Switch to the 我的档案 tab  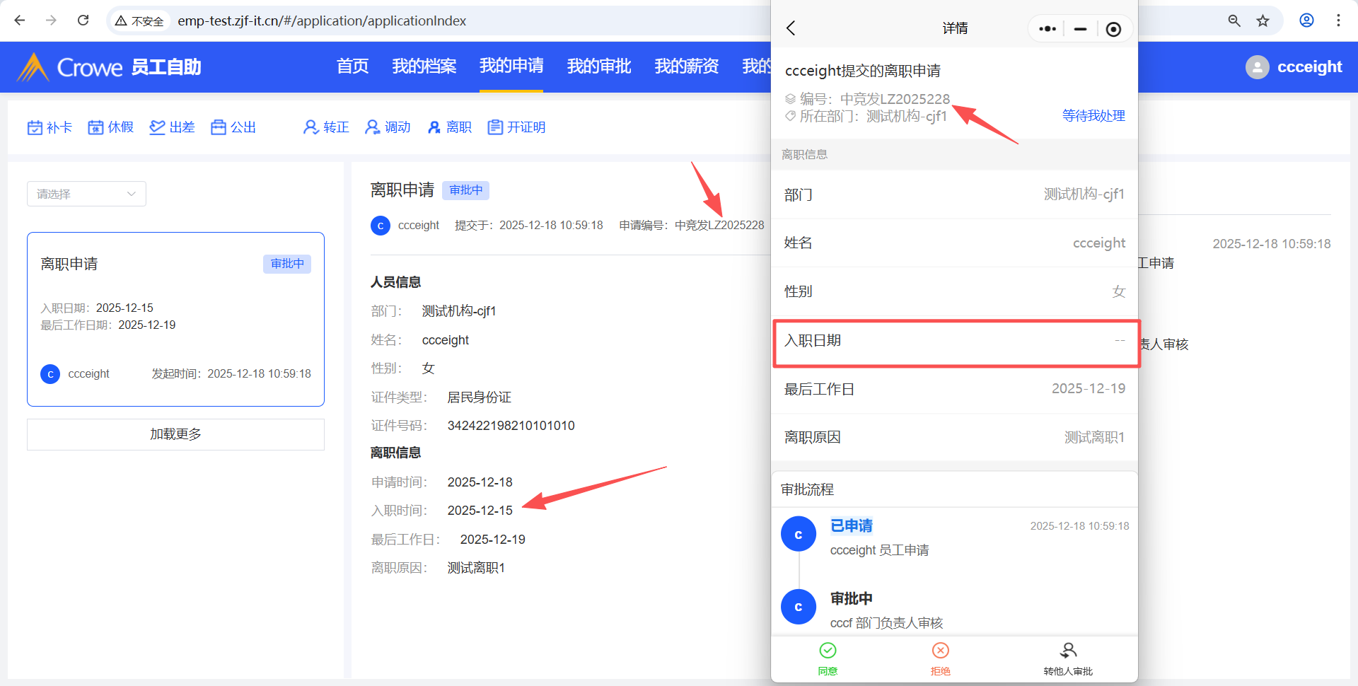click(x=424, y=66)
